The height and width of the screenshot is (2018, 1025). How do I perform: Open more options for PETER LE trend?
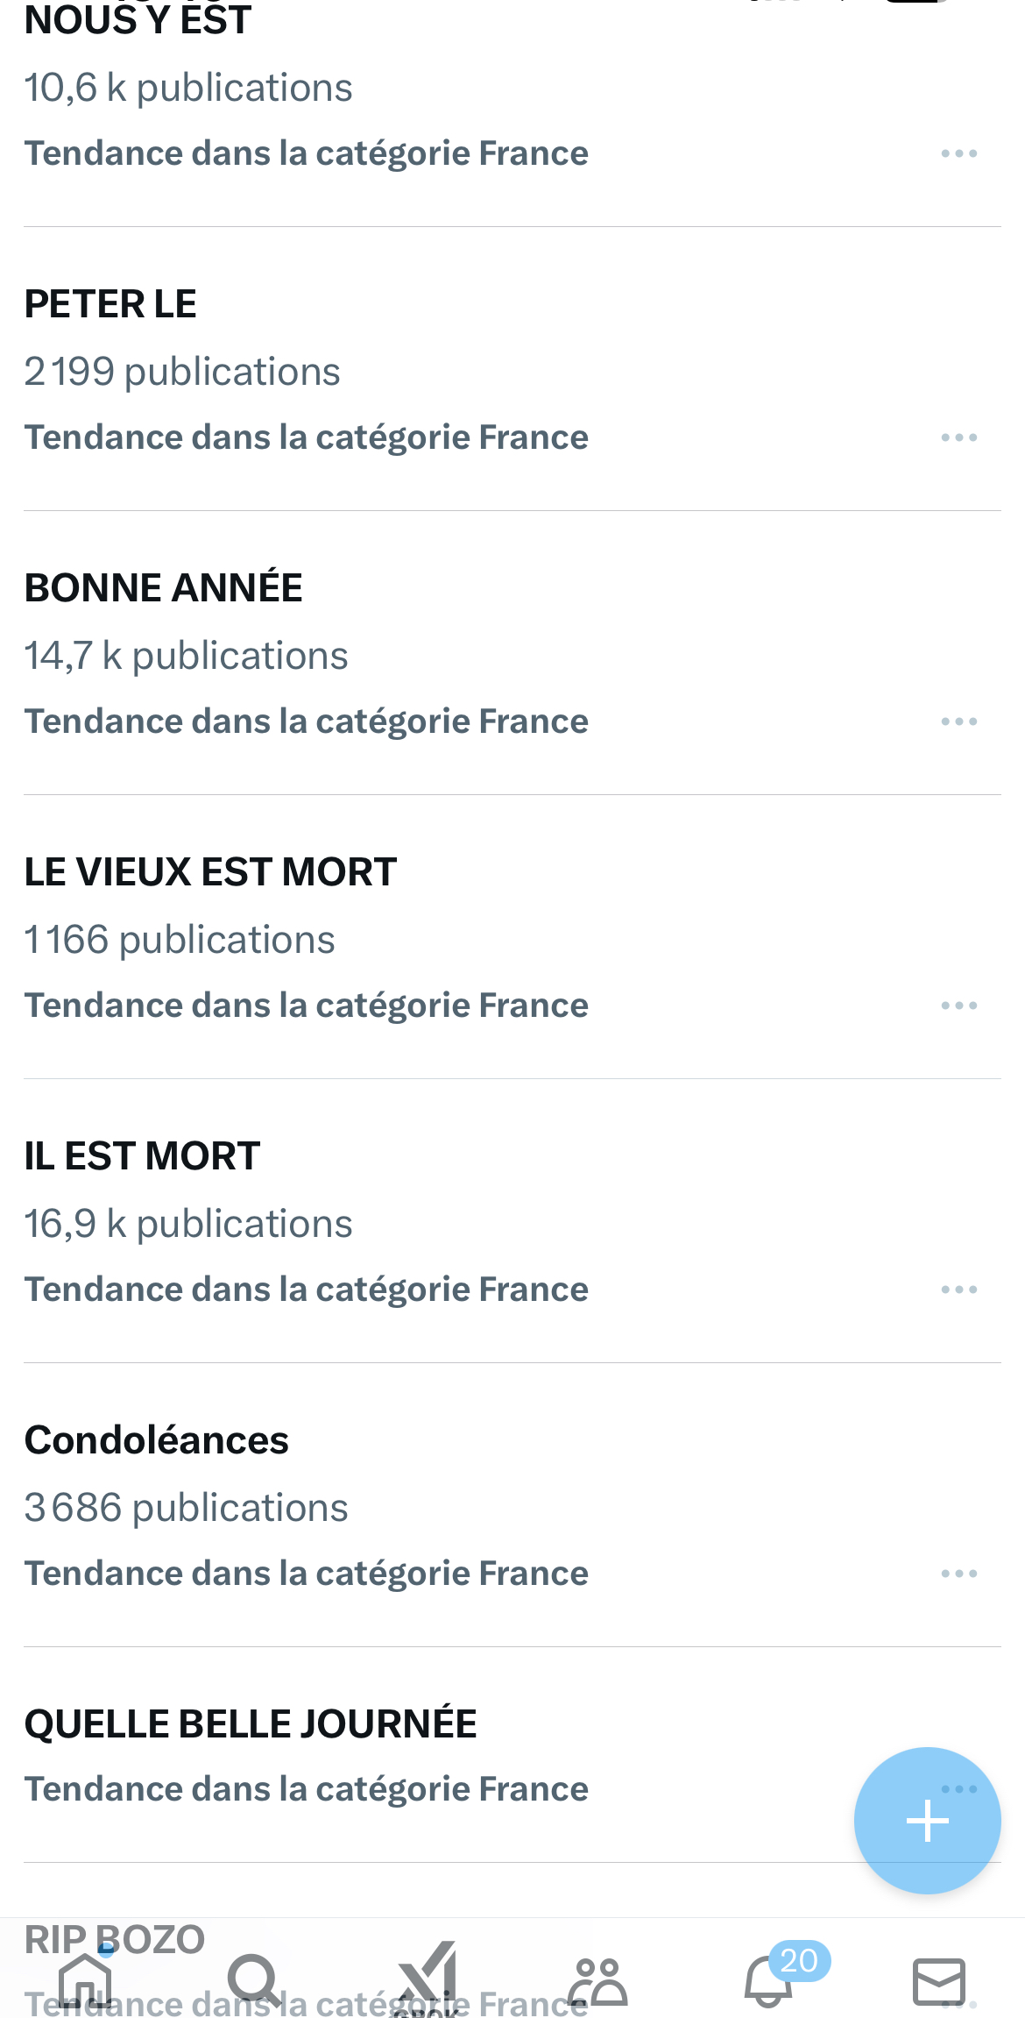(x=958, y=437)
